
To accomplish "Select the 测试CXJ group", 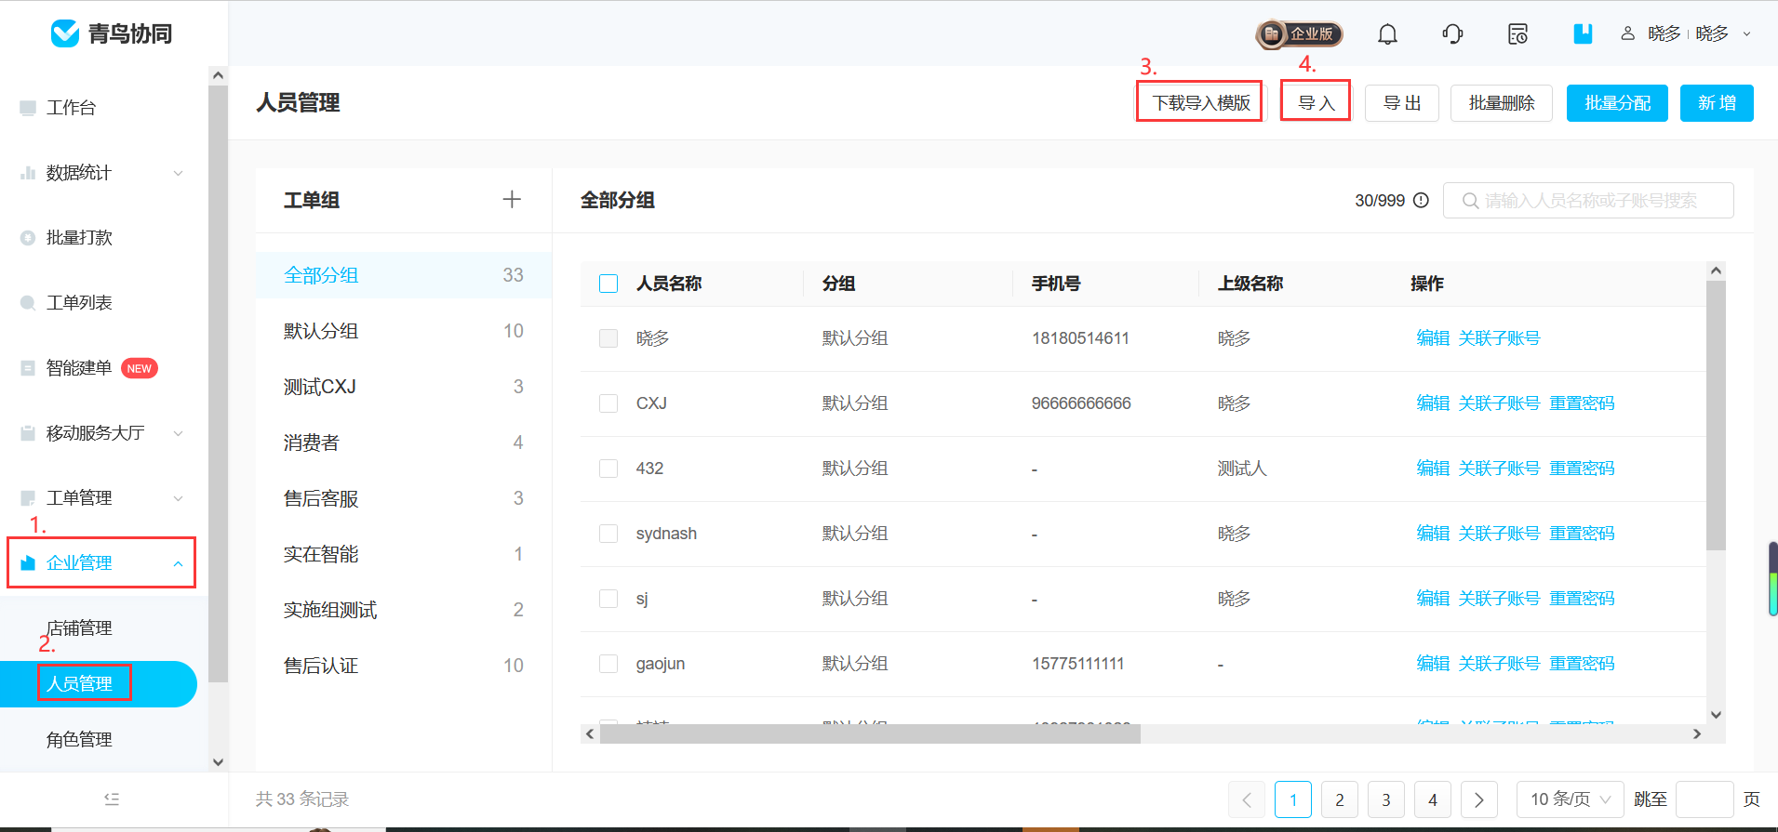I will point(404,387).
